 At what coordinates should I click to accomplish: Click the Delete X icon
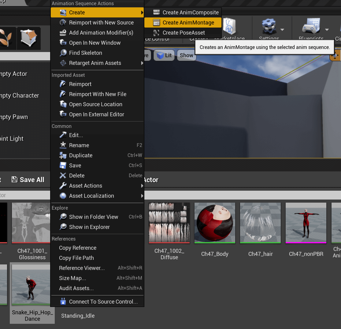[x=63, y=176]
